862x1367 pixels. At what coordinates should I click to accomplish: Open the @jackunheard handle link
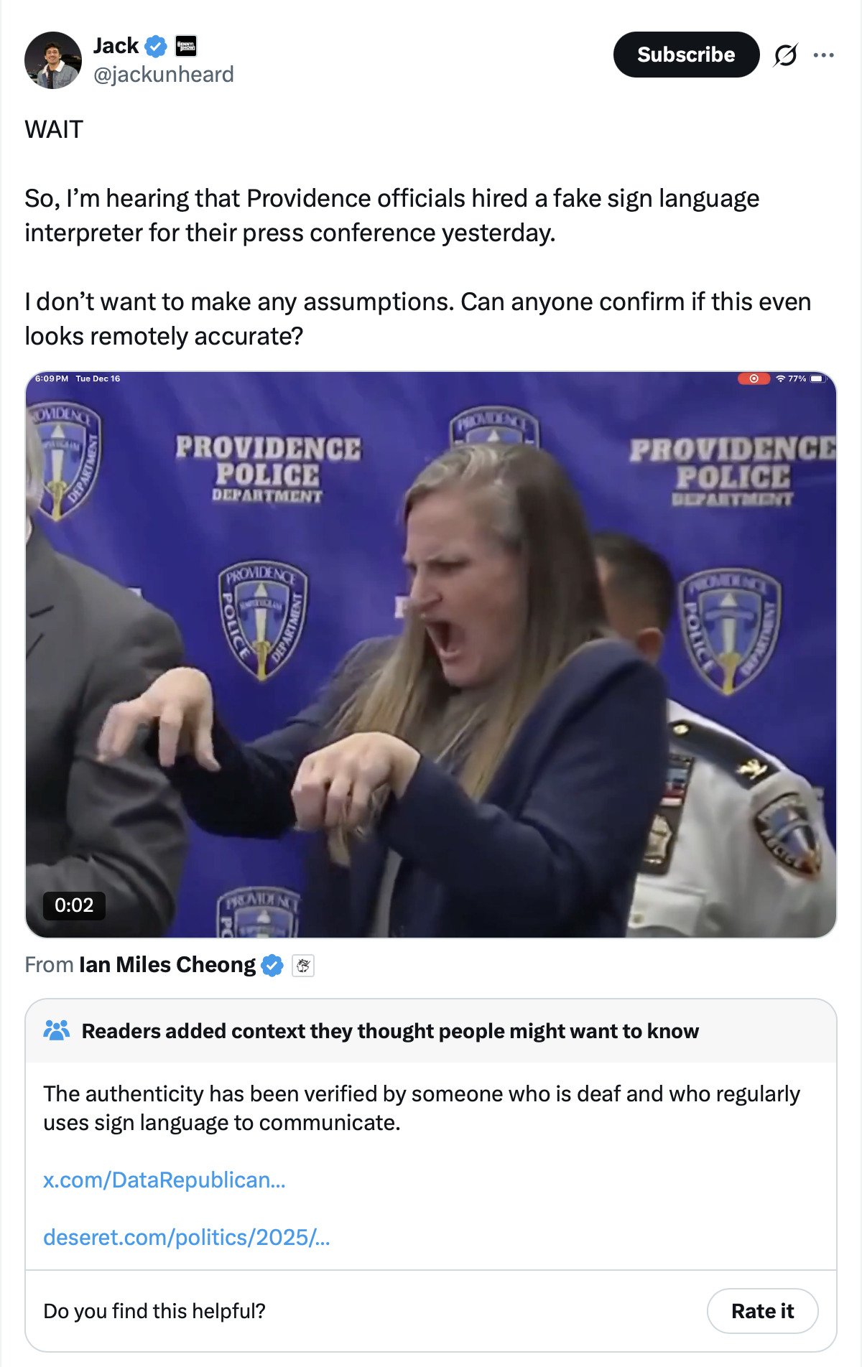tap(164, 75)
